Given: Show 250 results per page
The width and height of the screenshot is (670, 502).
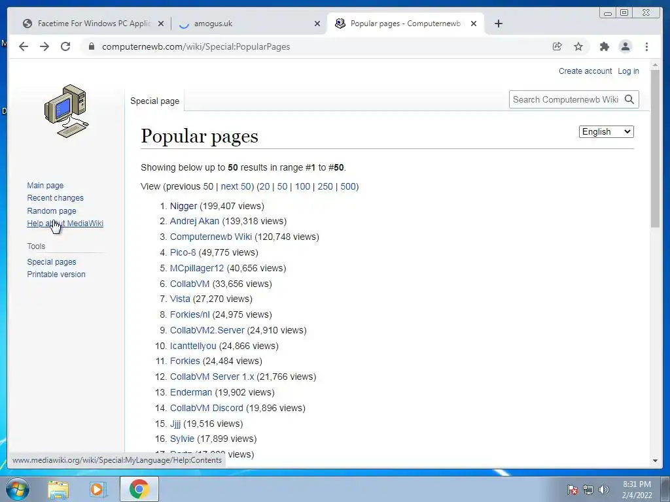Looking at the screenshot, I should (325, 186).
